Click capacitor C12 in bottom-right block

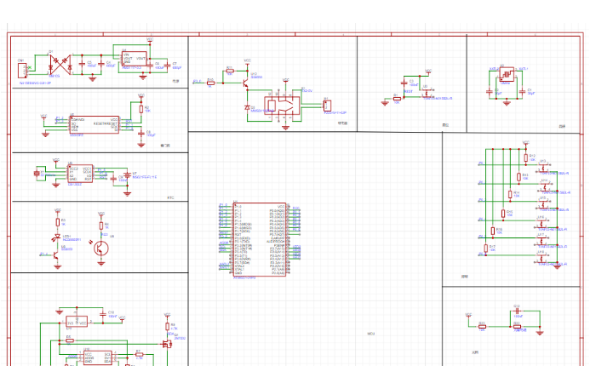(518, 312)
